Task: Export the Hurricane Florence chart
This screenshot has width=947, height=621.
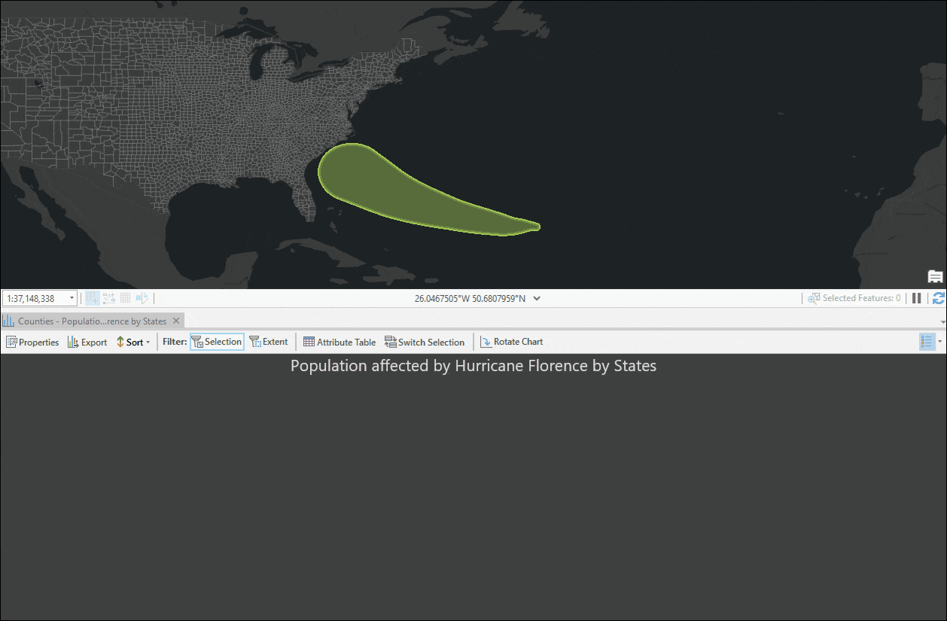Action: point(87,342)
